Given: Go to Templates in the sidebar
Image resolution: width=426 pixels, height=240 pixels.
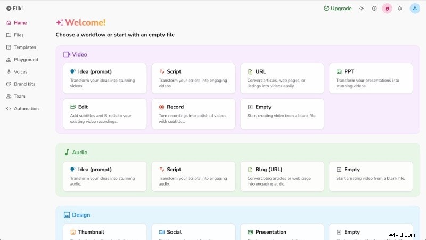Looking at the screenshot, I should (x=24, y=47).
